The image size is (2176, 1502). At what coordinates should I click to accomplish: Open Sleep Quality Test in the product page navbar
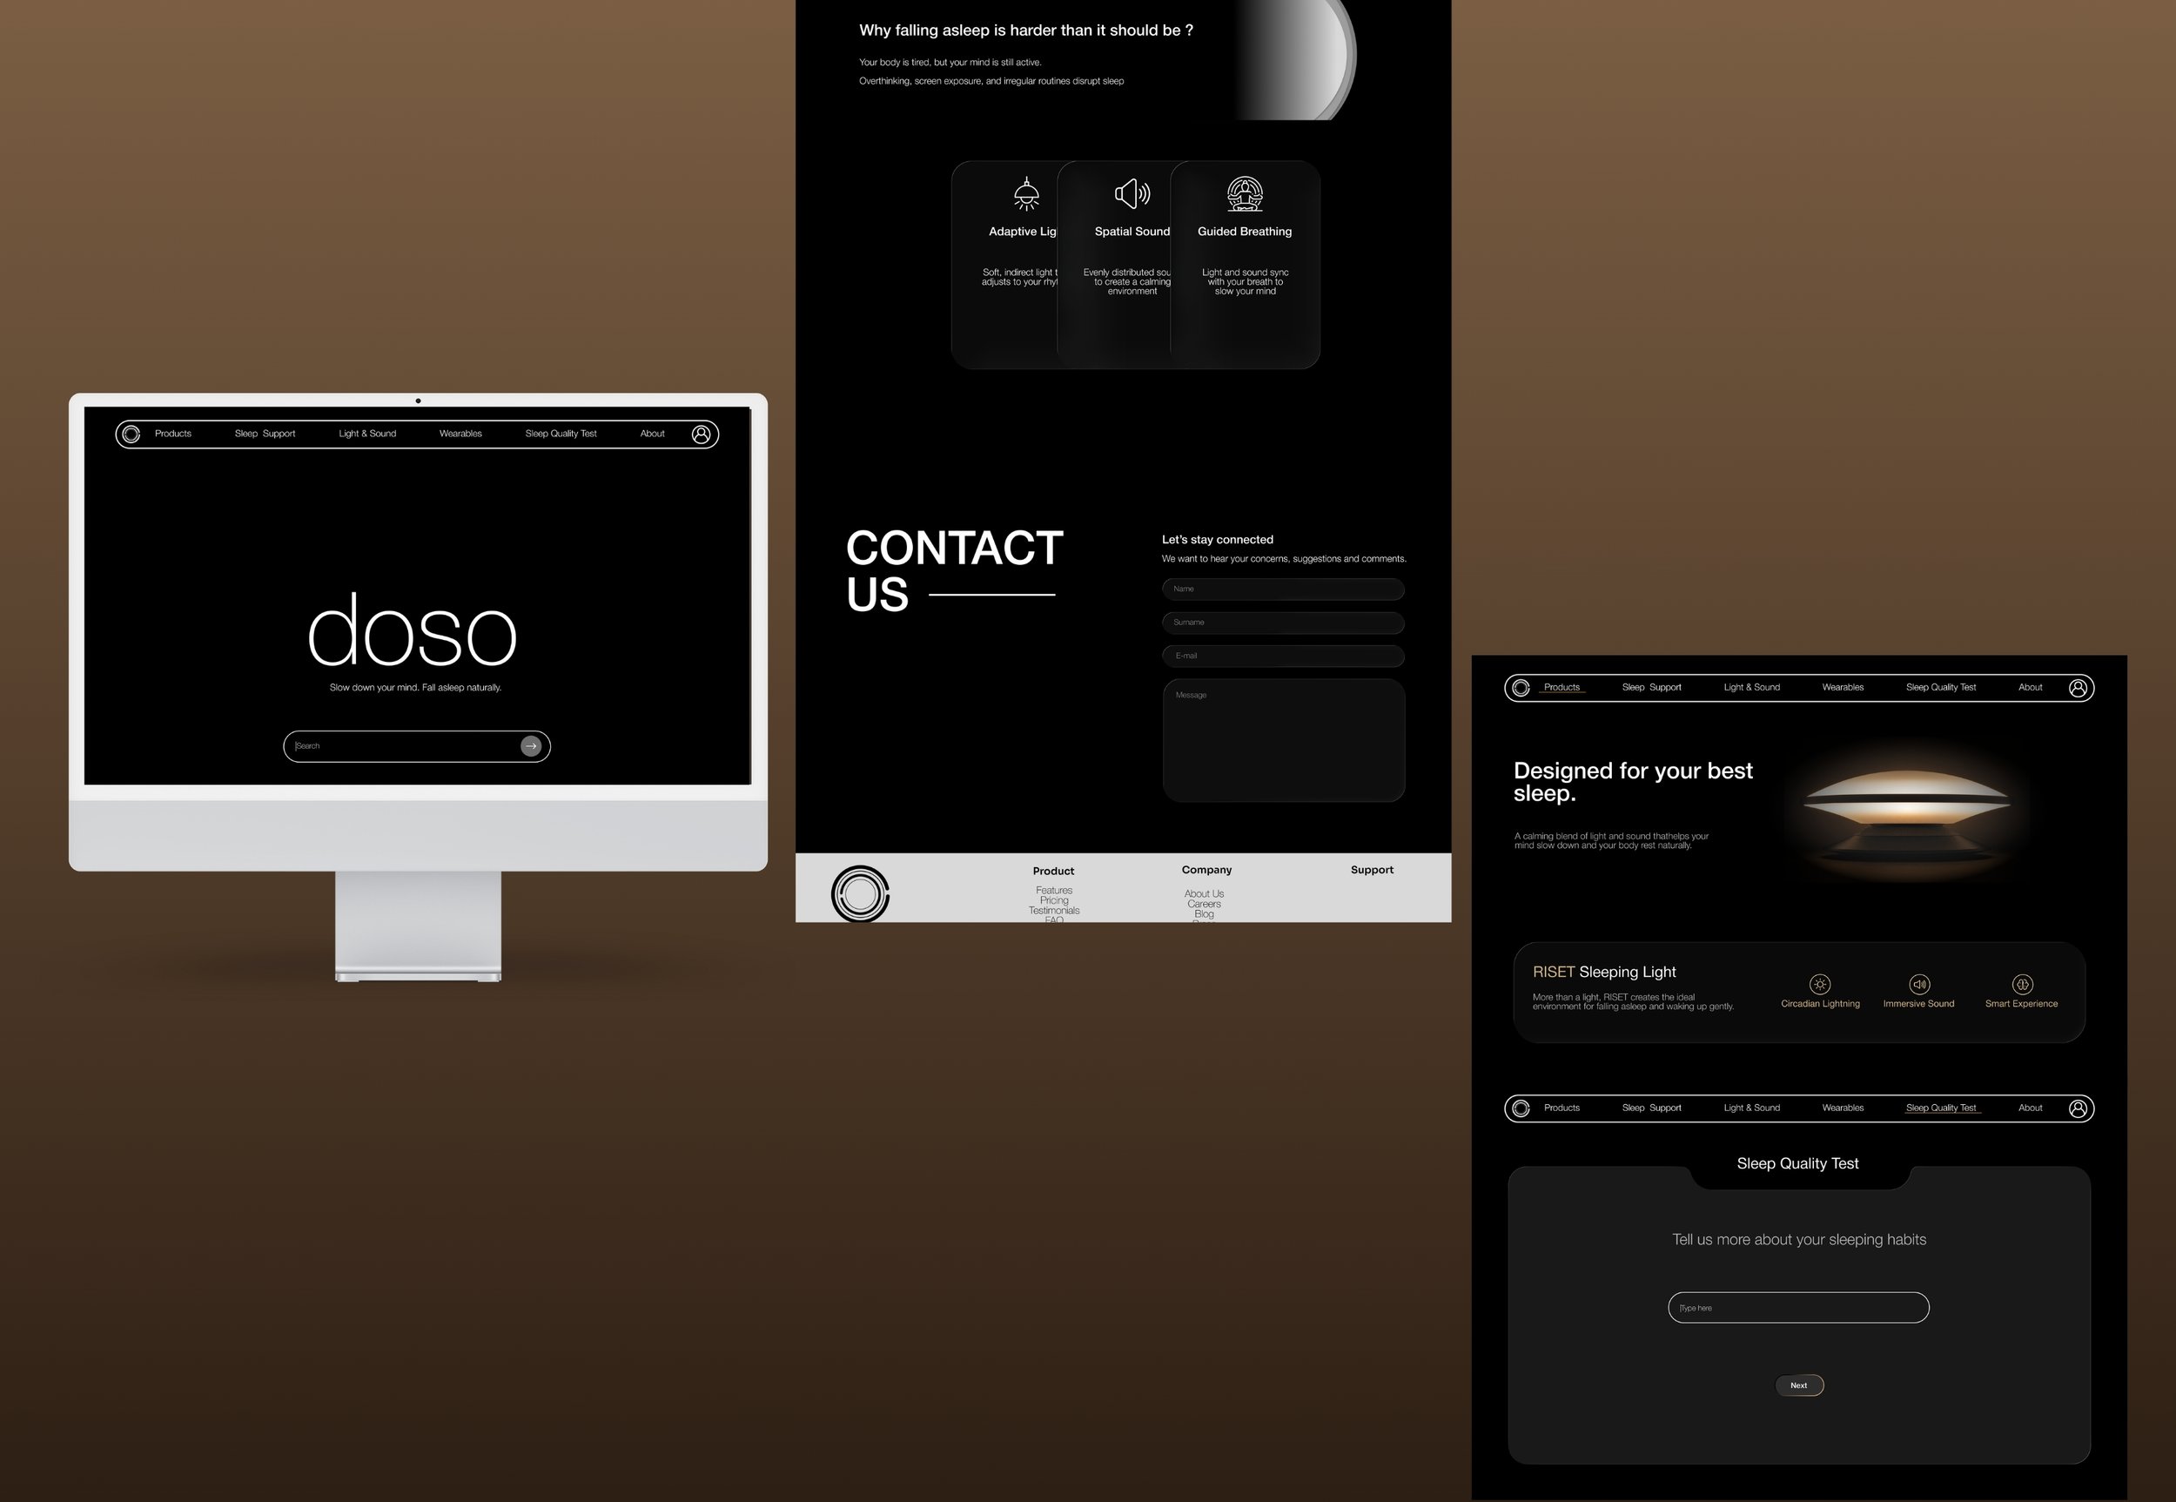coord(1941,688)
